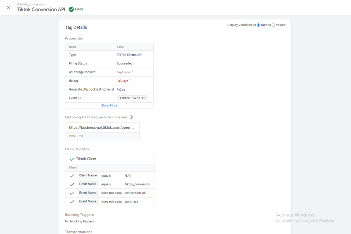This screenshot has width=351, height=234.
Task: Open the Tiktok Client firing trigger
Action: point(86,159)
